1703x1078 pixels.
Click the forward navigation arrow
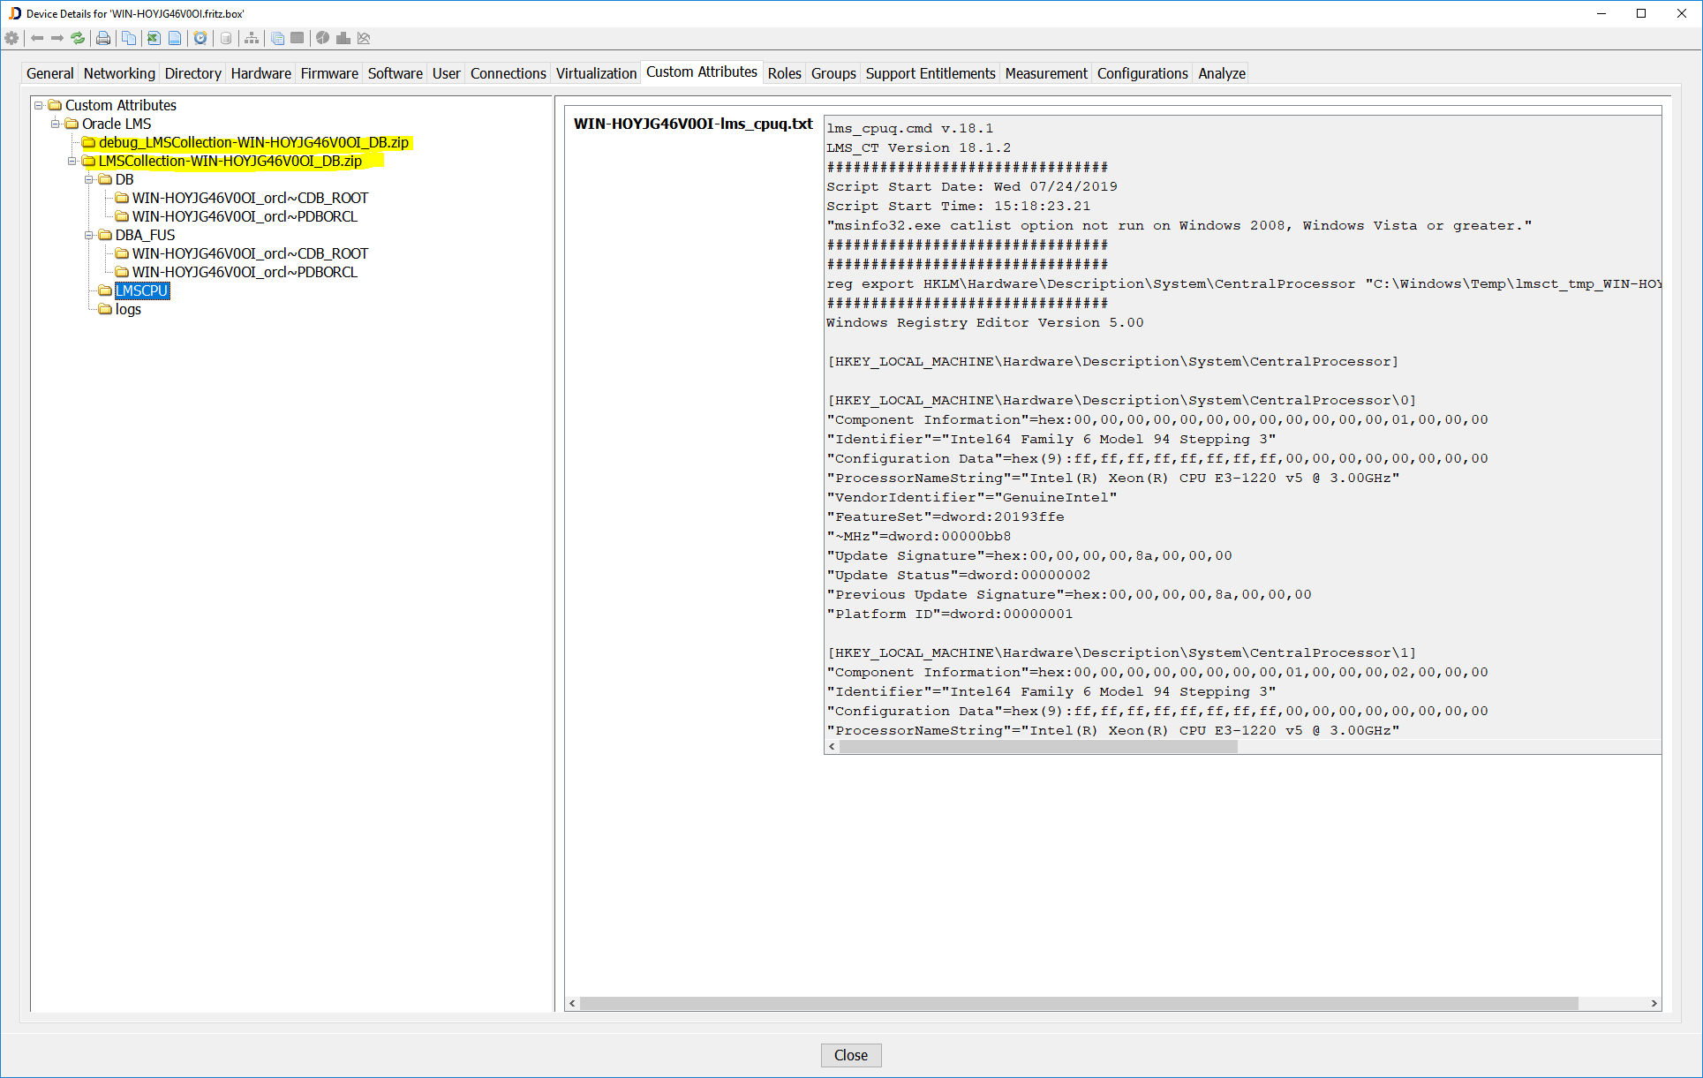click(x=57, y=38)
